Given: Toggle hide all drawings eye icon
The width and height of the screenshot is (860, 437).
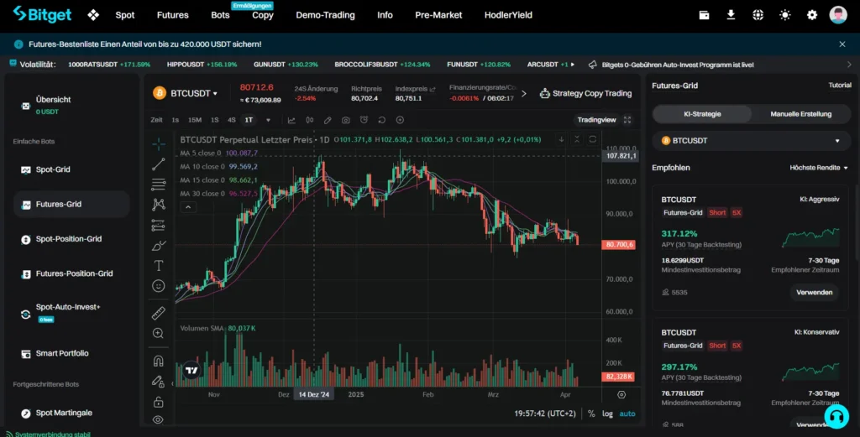Looking at the screenshot, I should [159, 420].
